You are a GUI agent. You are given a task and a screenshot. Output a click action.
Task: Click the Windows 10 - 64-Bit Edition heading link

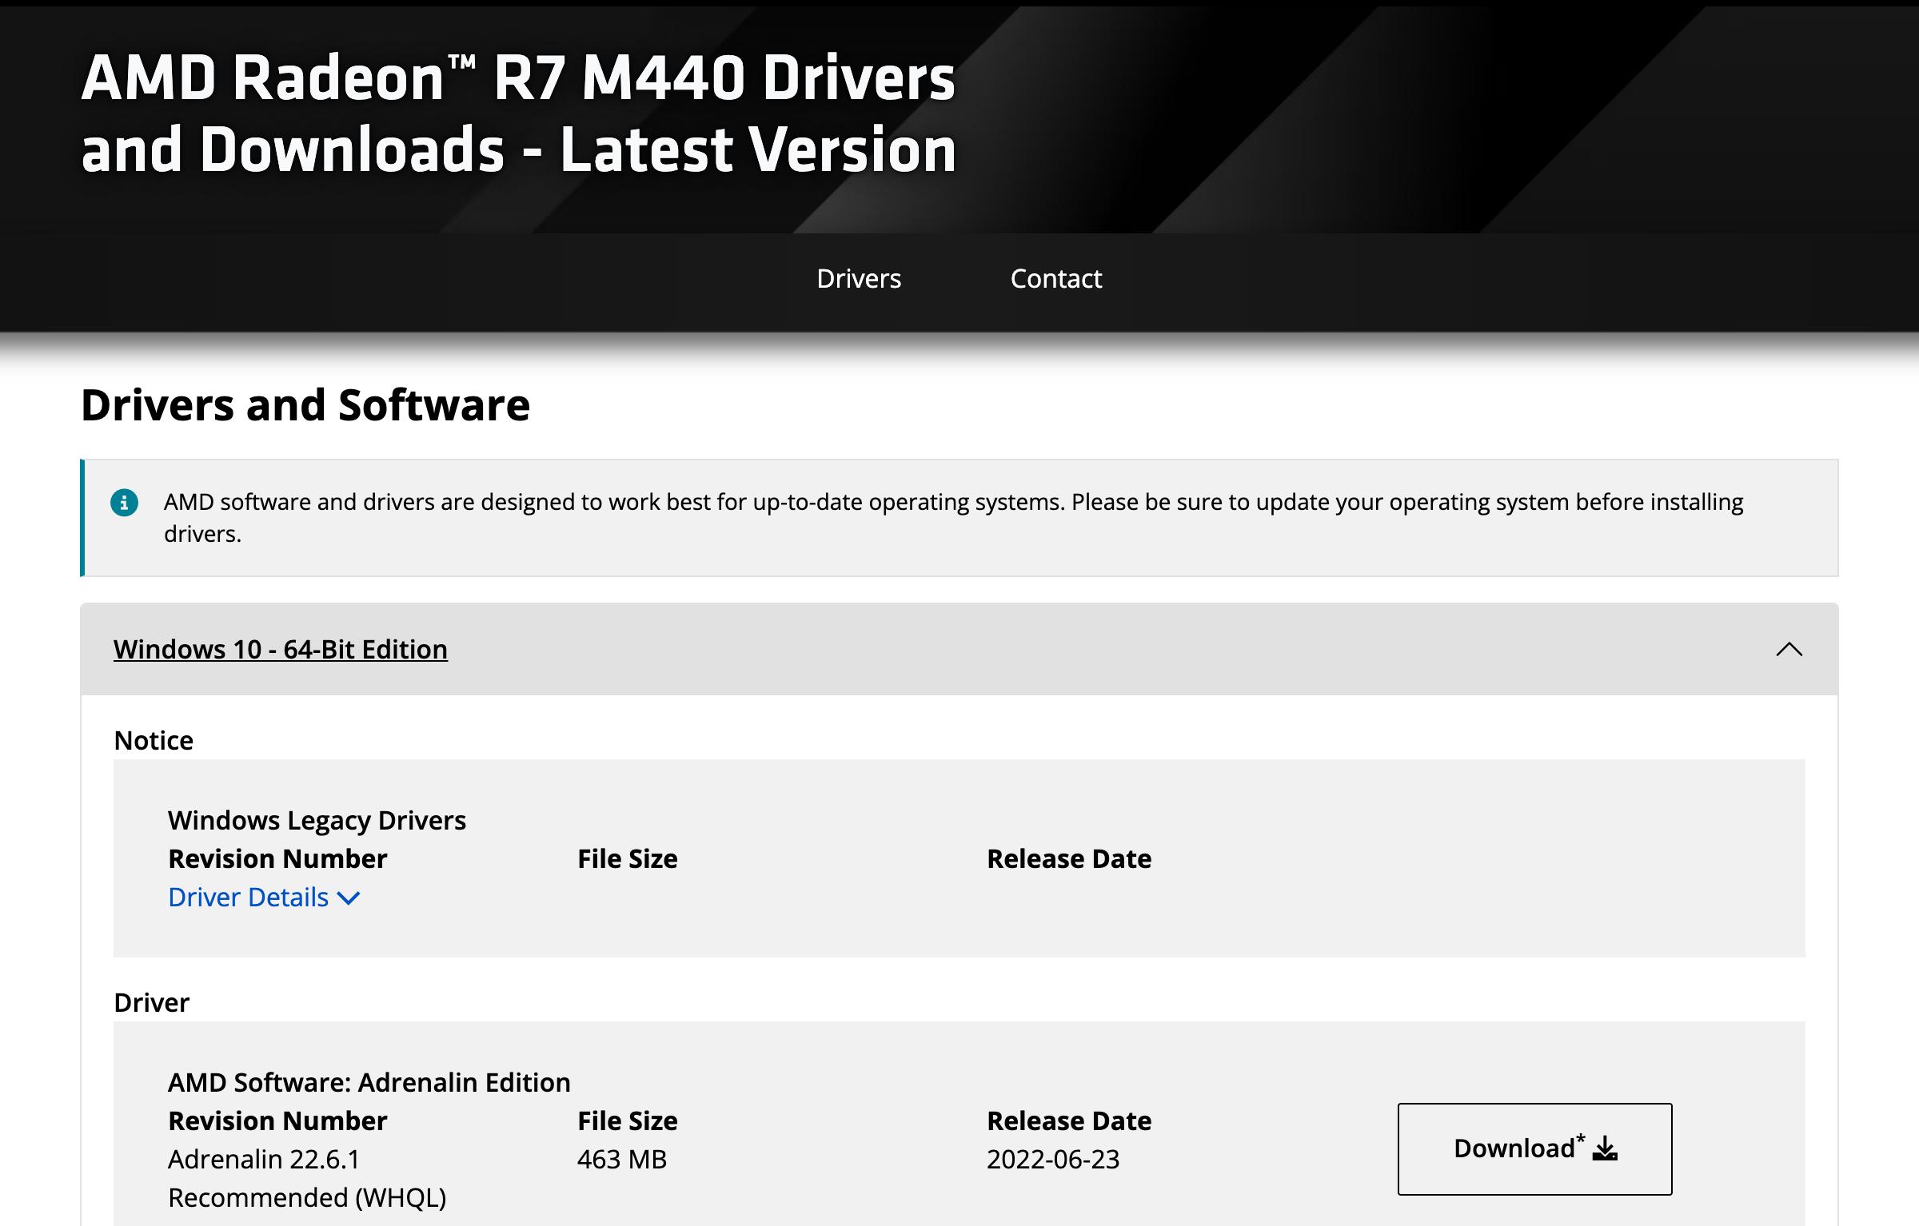[281, 649]
